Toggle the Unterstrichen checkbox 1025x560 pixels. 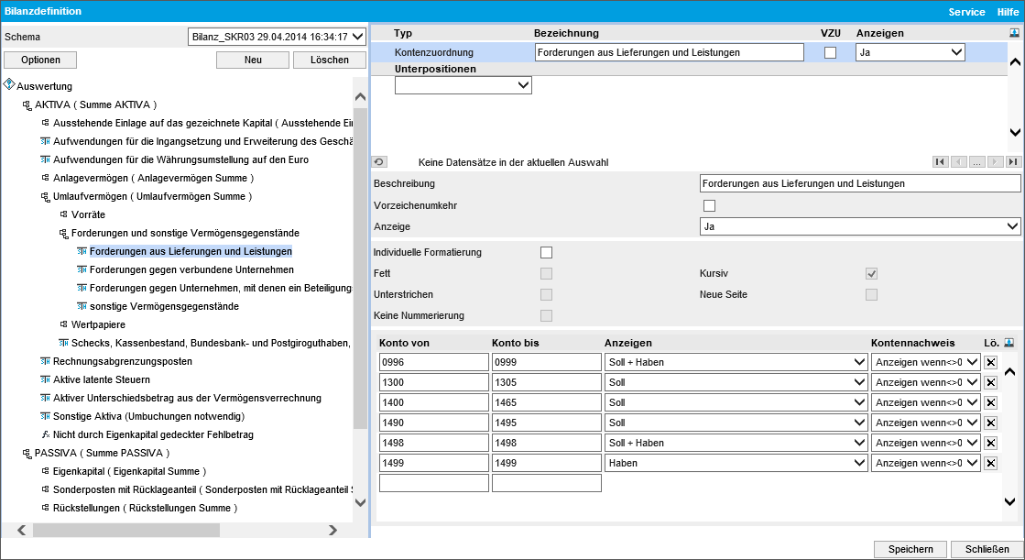click(x=547, y=294)
